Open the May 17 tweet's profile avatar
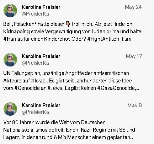 click(x=10, y=60)
